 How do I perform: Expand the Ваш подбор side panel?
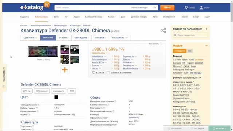(x=4, y=74)
